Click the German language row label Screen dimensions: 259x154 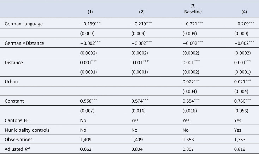(x=24, y=24)
